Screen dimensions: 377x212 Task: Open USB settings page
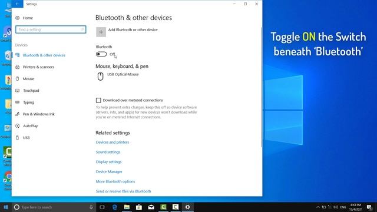(x=26, y=137)
